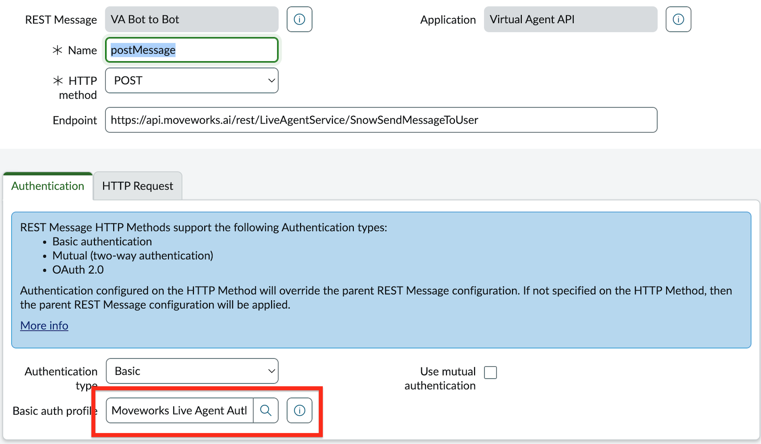The width and height of the screenshot is (761, 444).
Task: Click the REST Message field VA Bot to Bot
Action: [x=192, y=19]
